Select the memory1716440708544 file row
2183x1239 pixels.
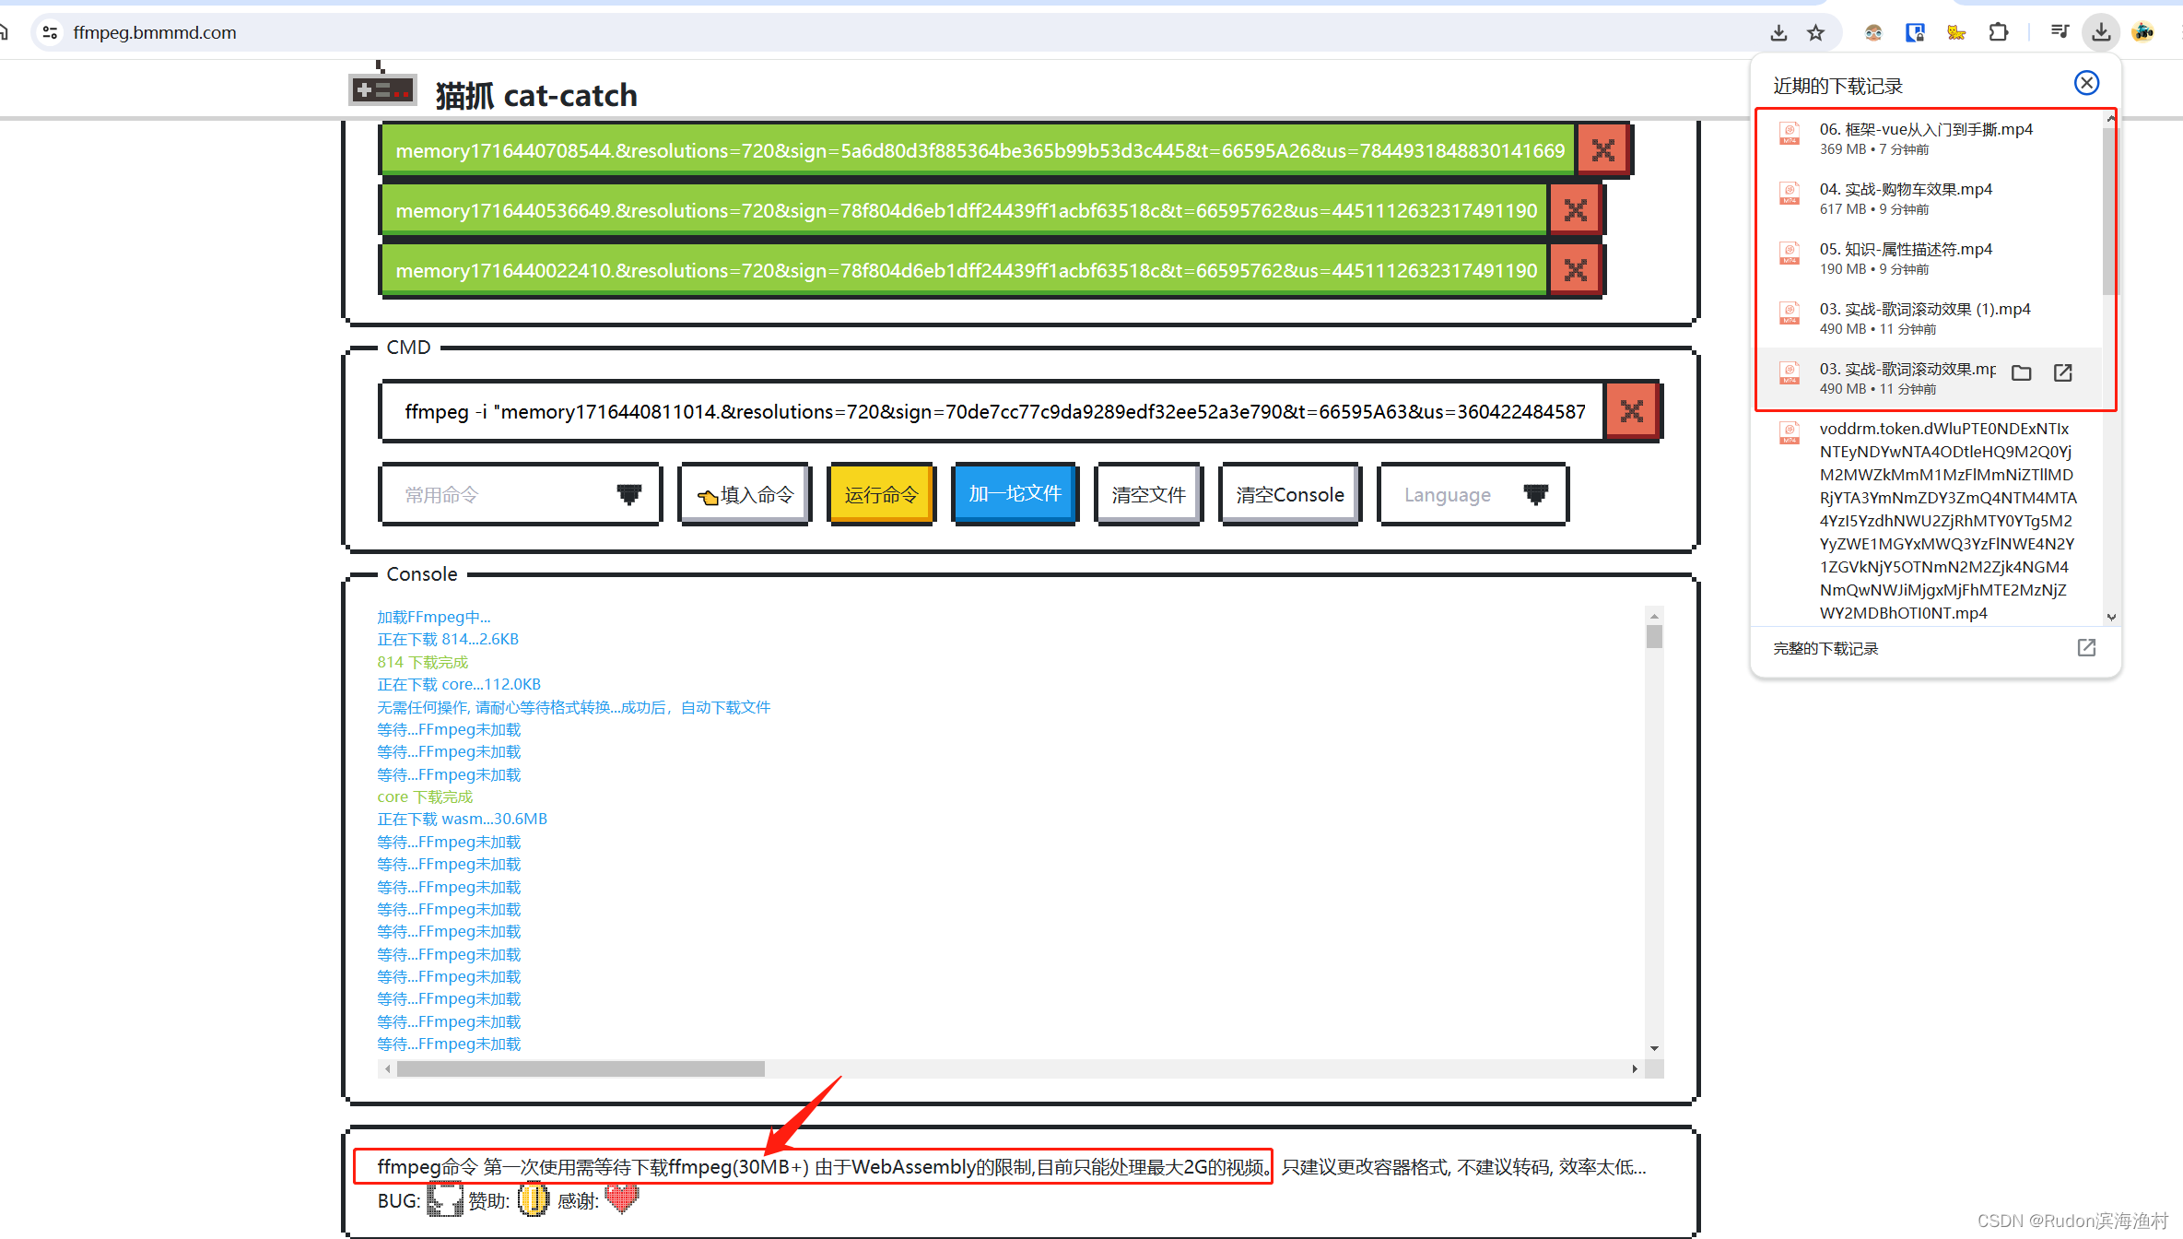click(979, 150)
